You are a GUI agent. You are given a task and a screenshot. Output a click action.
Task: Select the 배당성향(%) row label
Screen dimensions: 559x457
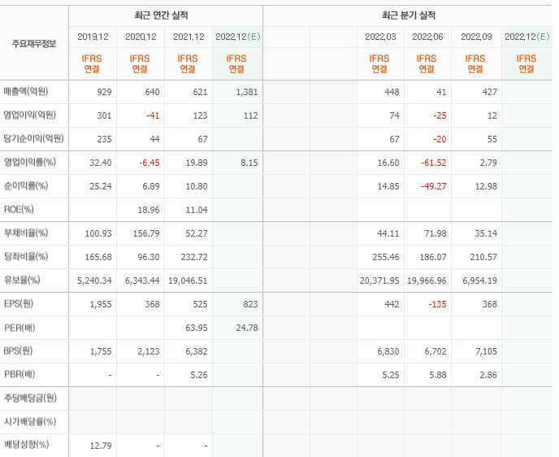pos(26,446)
